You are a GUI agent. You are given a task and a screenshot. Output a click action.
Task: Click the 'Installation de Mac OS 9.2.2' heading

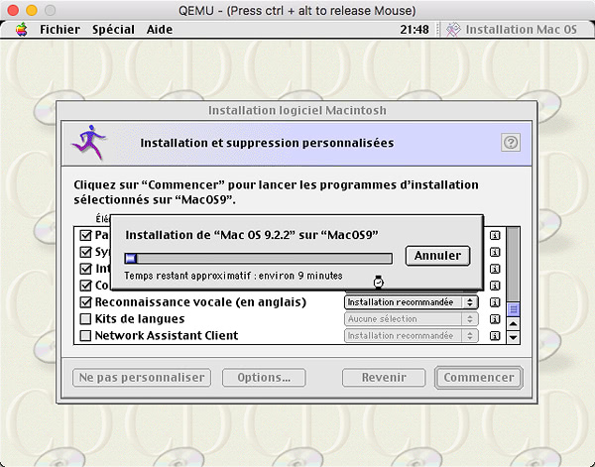tap(252, 235)
